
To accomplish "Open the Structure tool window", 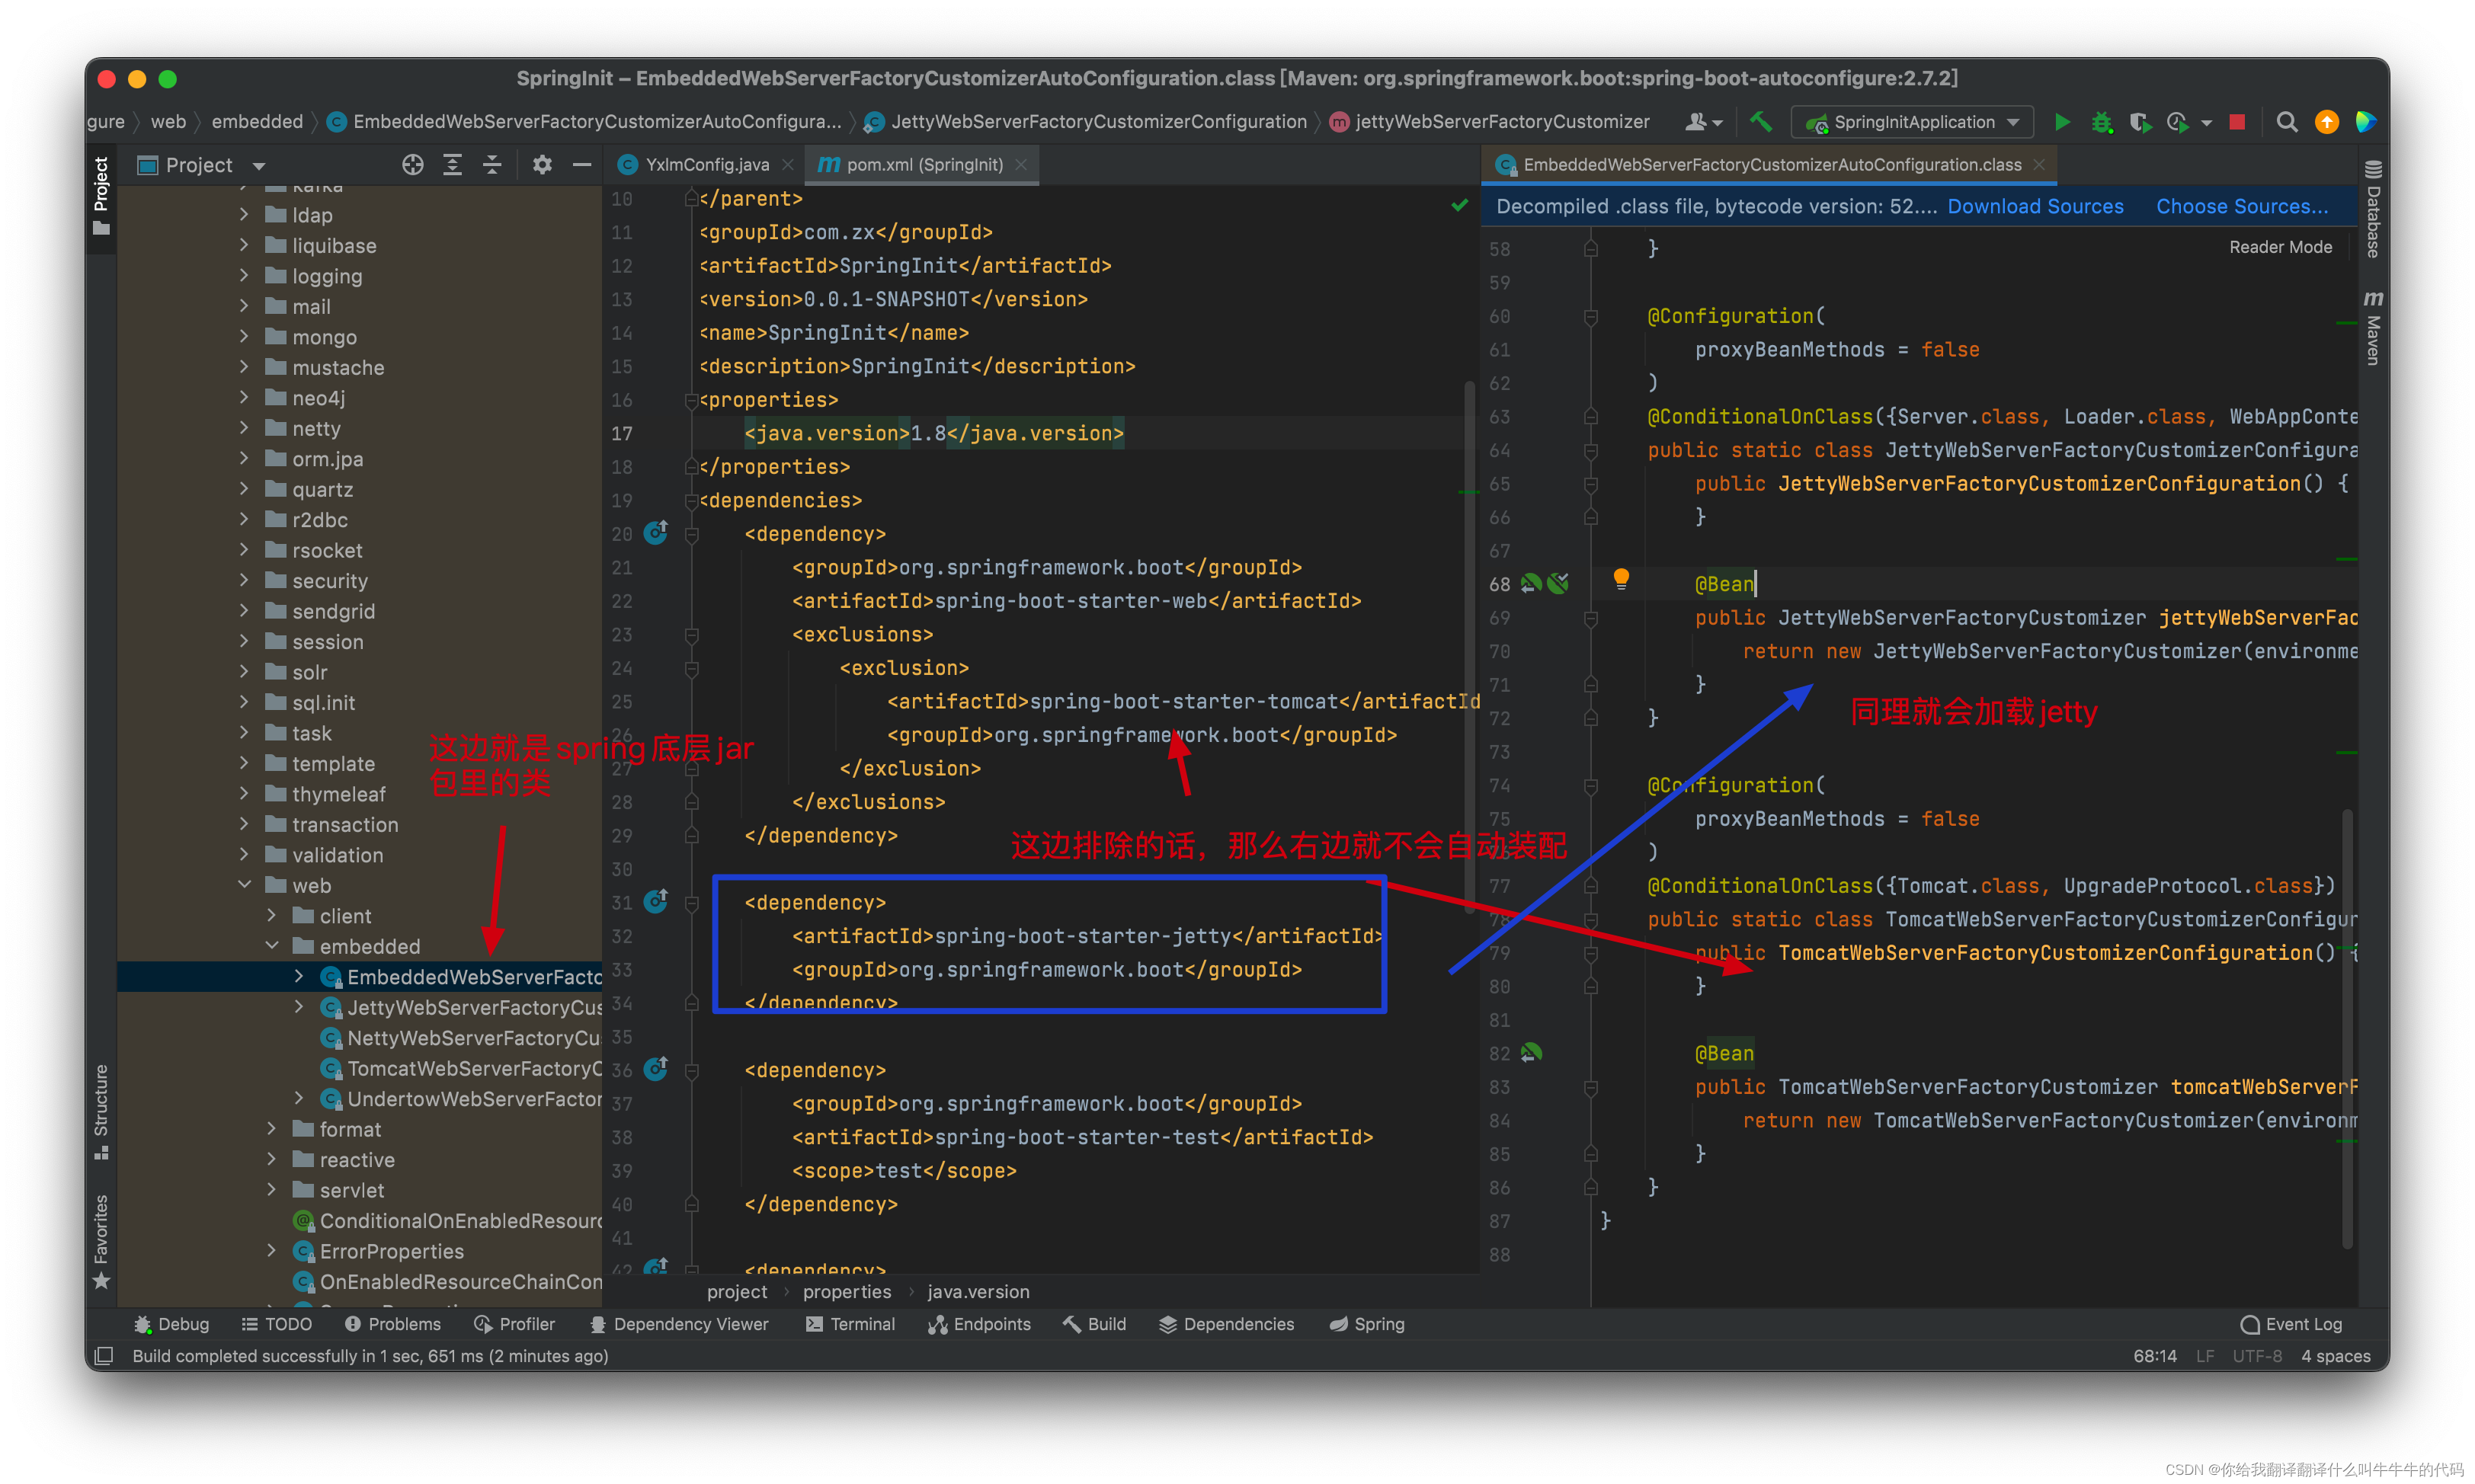I will coord(100,1112).
